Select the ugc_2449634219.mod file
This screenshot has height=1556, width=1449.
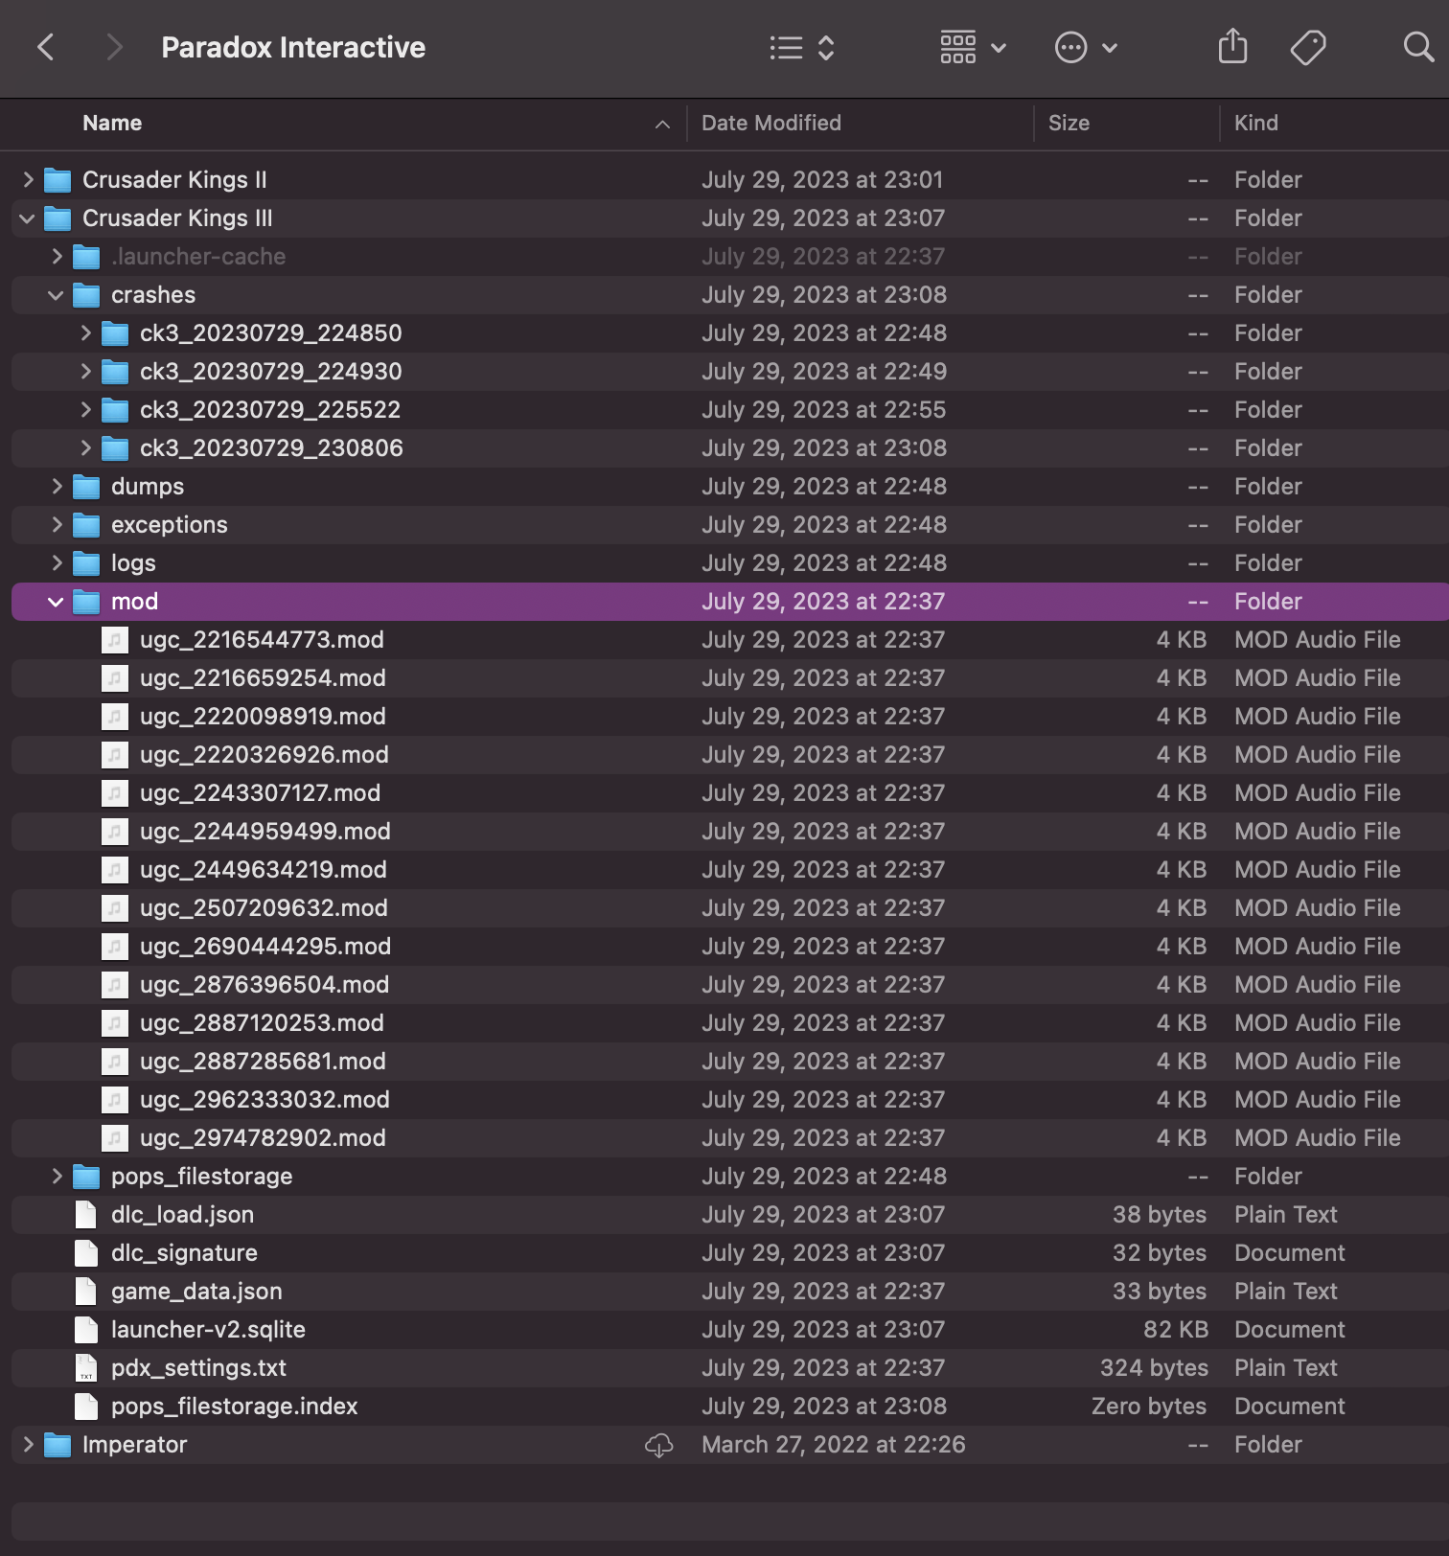click(x=263, y=870)
